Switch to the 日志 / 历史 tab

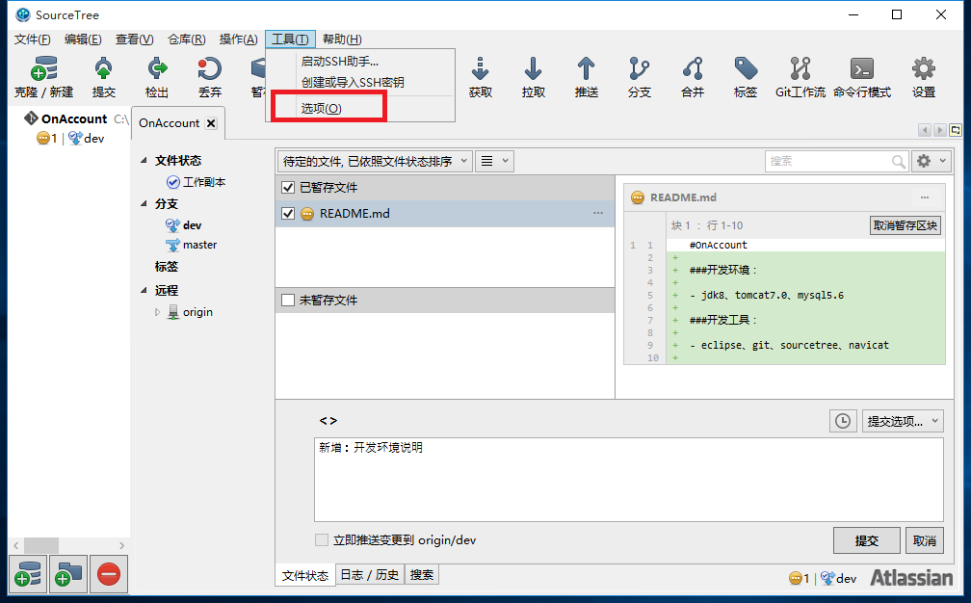[370, 574]
